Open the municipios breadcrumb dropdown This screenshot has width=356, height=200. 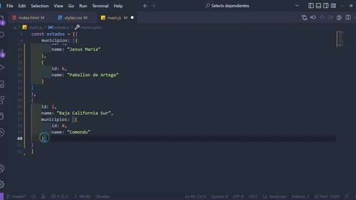point(88,27)
